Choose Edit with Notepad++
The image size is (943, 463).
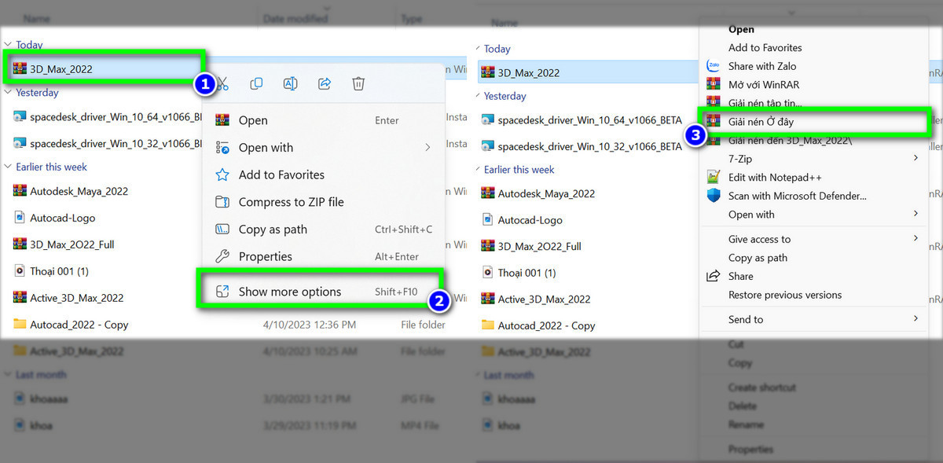tap(775, 177)
